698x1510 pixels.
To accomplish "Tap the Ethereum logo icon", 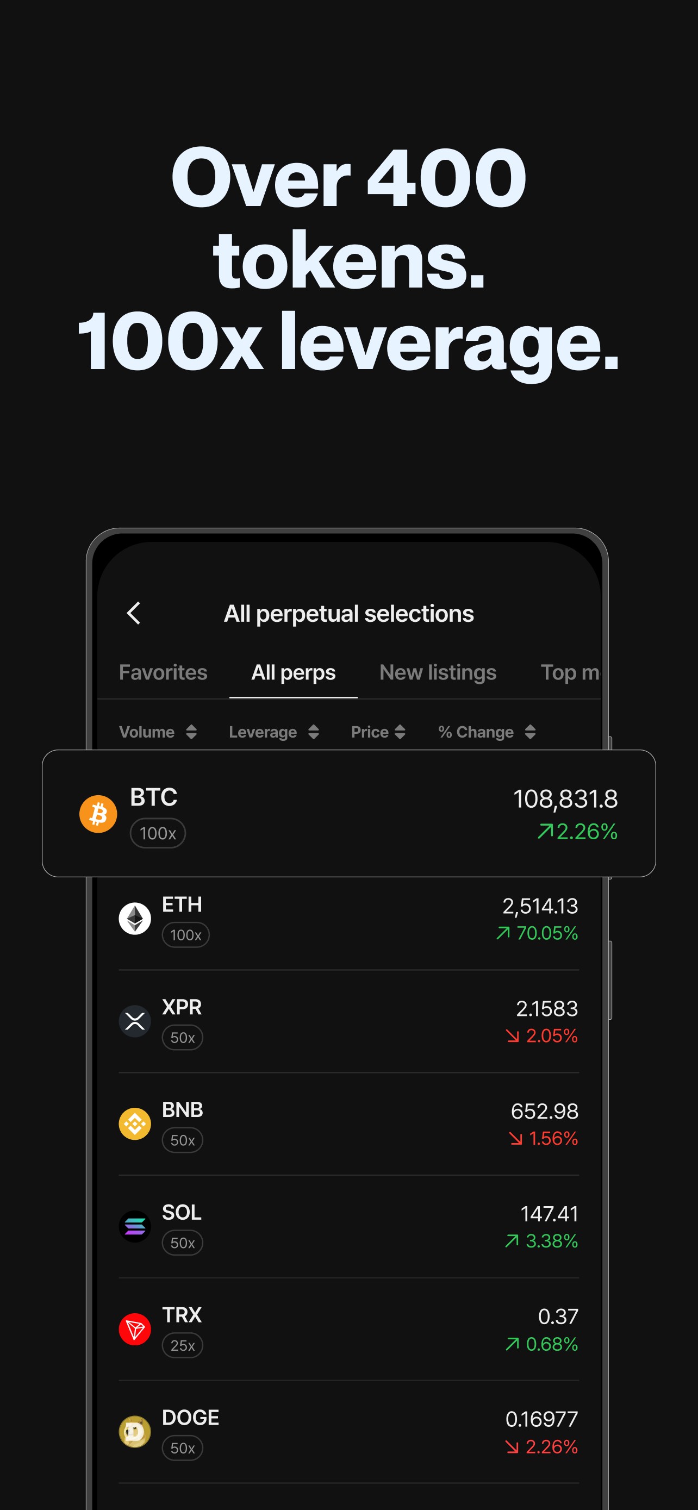I will coord(135,918).
